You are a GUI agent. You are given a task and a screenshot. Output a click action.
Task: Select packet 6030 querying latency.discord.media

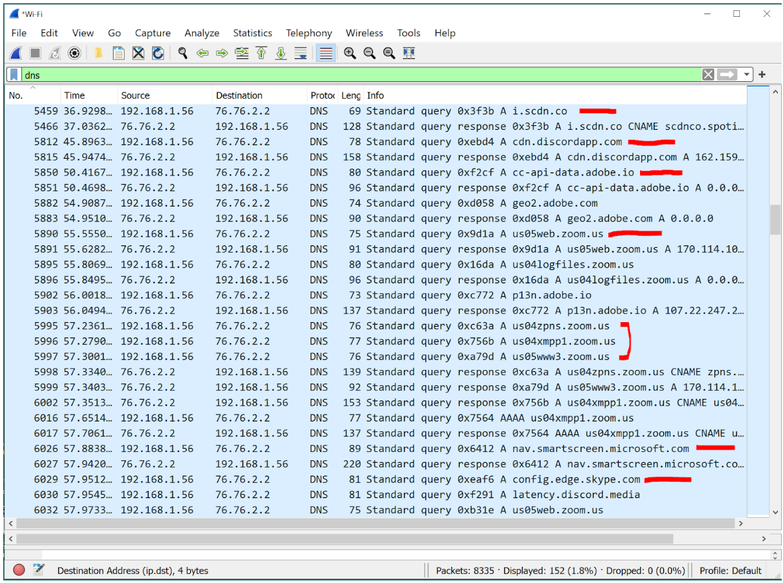[x=376, y=495]
